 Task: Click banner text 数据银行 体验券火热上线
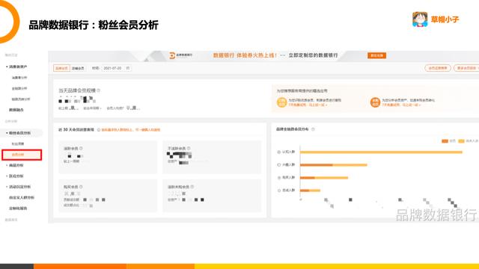pos(245,55)
